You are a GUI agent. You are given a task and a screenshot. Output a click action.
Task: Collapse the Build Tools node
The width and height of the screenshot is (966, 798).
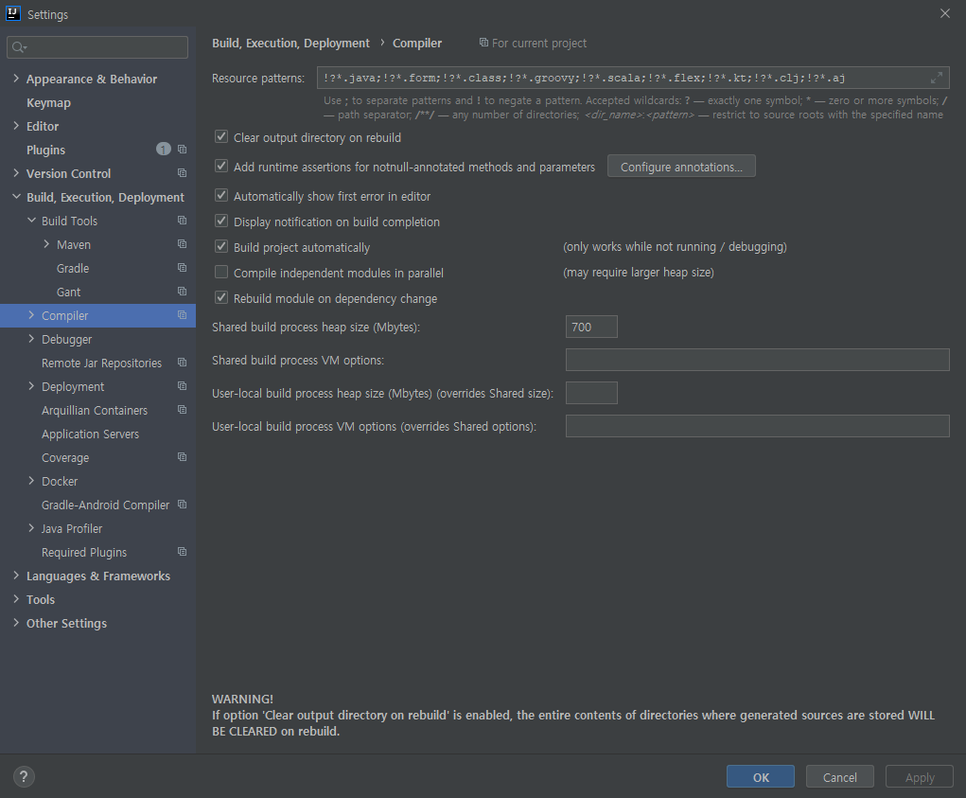click(31, 220)
